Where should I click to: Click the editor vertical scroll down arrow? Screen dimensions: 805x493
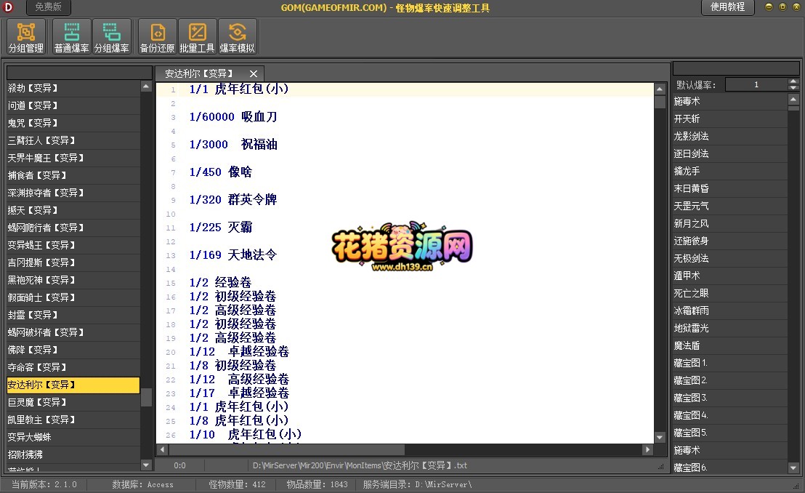(x=660, y=438)
